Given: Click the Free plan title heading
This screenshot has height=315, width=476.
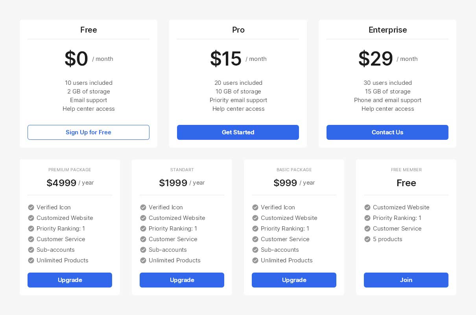Looking at the screenshot, I should [x=89, y=30].
